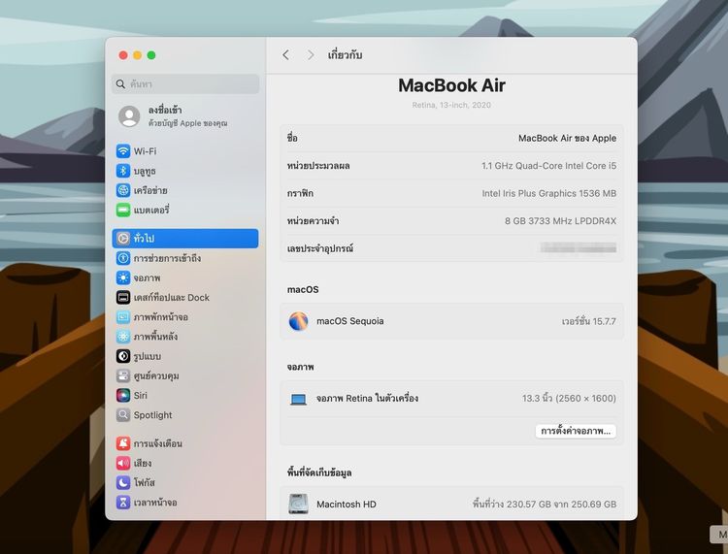Viewport: 728px width, 554px height.
Task: Focus the search field (ค้นหา)
Action: click(185, 84)
